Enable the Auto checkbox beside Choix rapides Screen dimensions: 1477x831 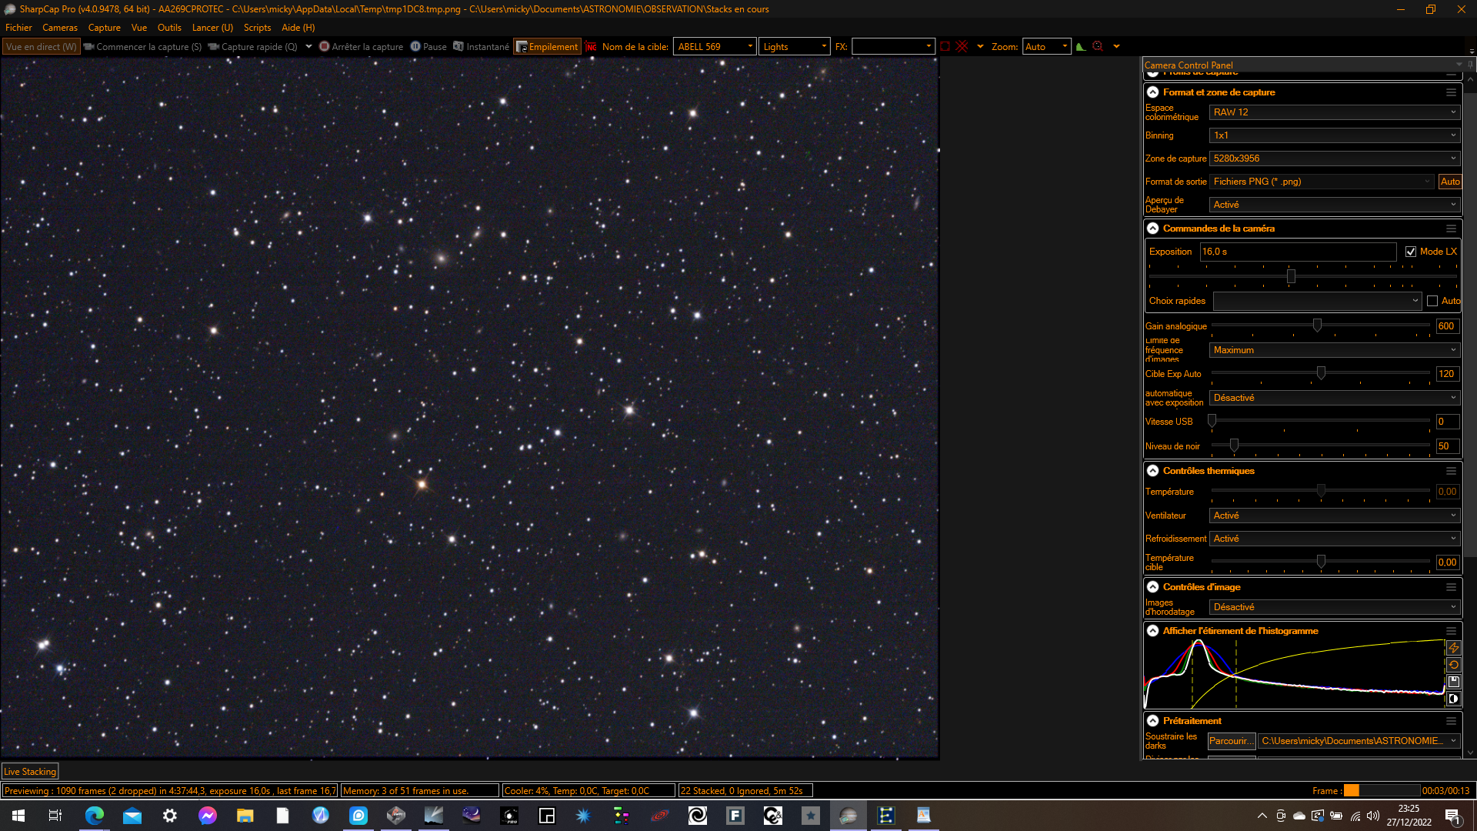[1432, 301]
